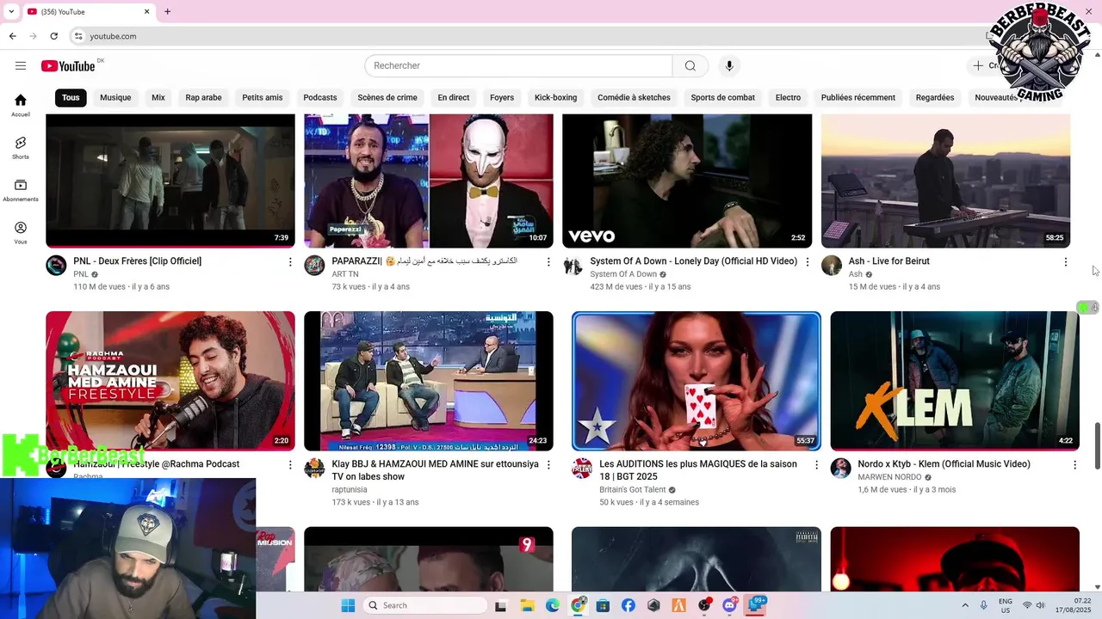Click MARWEN NORDO channel avatar
Image resolution: width=1102 pixels, height=619 pixels.
click(x=840, y=468)
